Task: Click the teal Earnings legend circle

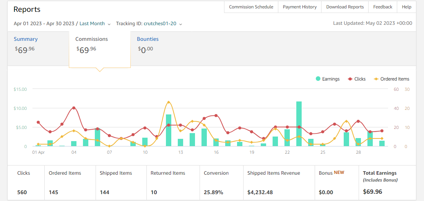Action: click(x=318, y=79)
